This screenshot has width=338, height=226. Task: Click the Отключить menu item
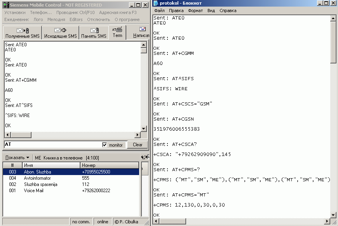99,19
